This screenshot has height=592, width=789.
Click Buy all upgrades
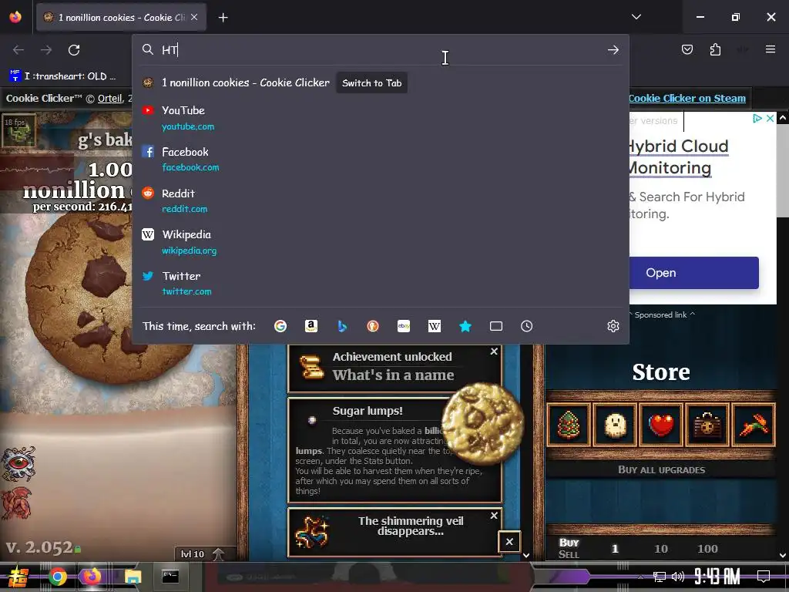pyautogui.click(x=661, y=469)
